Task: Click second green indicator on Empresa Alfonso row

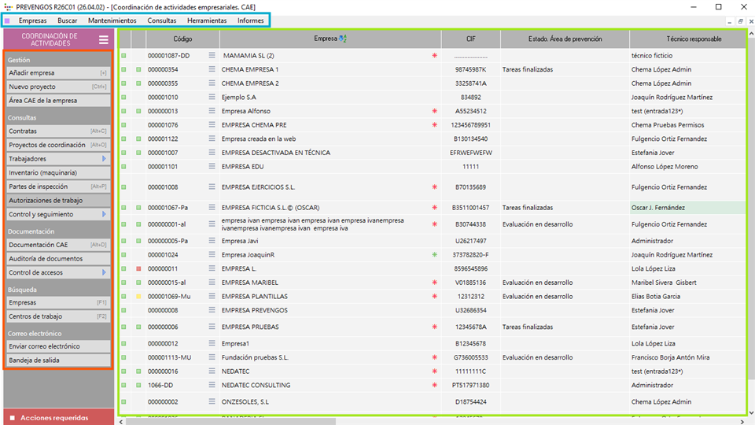Action: (x=138, y=111)
